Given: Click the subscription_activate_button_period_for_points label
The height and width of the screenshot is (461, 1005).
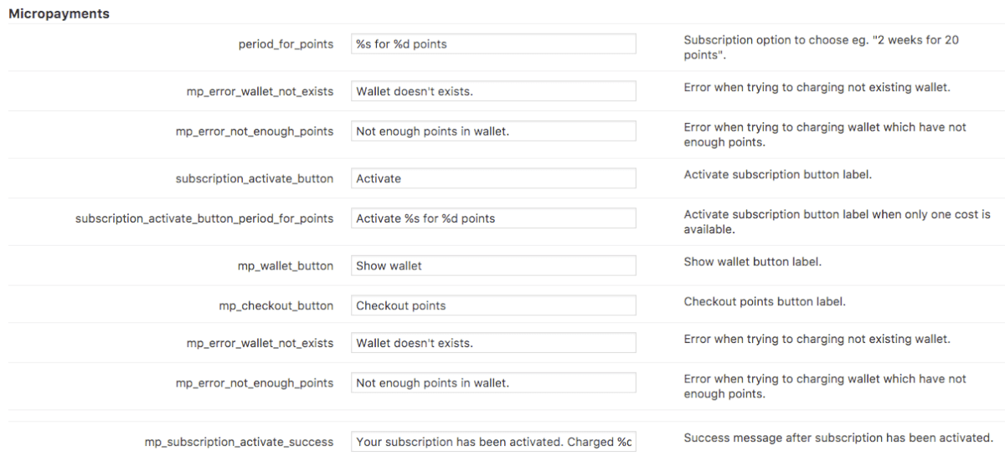Looking at the screenshot, I should [x=204, y=218].
